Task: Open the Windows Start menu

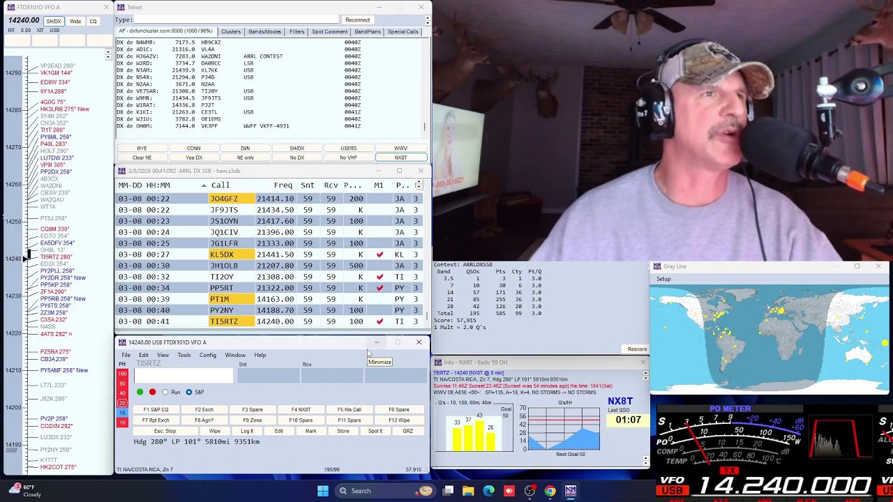Action: [x=322, y=491]
